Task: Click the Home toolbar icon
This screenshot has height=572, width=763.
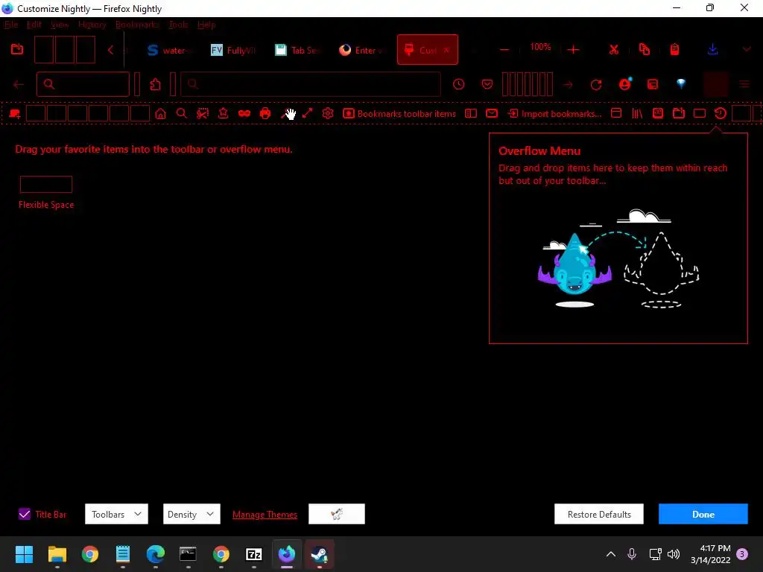Action: pos(161,114)
